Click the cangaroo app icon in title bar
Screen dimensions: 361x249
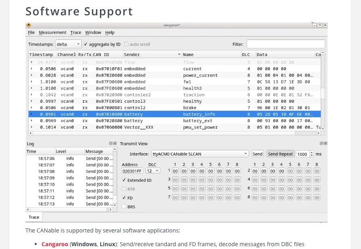[29, 25]
